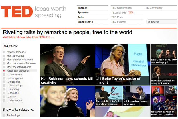Check the funny rating option

pos(4,97)
